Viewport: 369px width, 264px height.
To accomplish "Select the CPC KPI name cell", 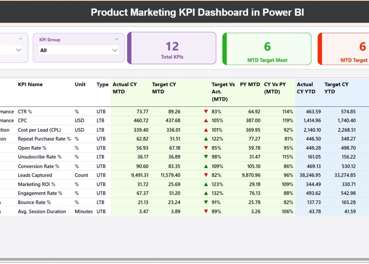I will [x=22, y=120].
